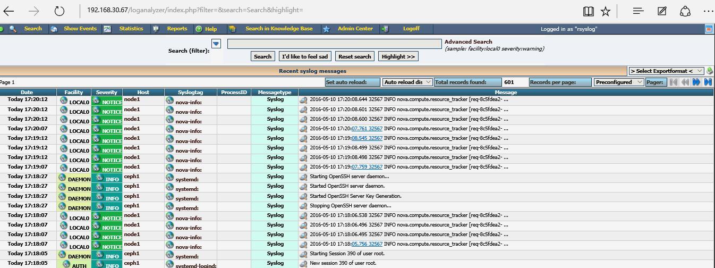Click details icon for Starting Session 390 message

tap(303, 254)
